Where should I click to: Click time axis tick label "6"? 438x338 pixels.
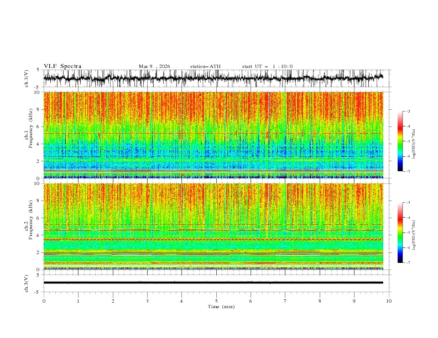click(251, 301)
